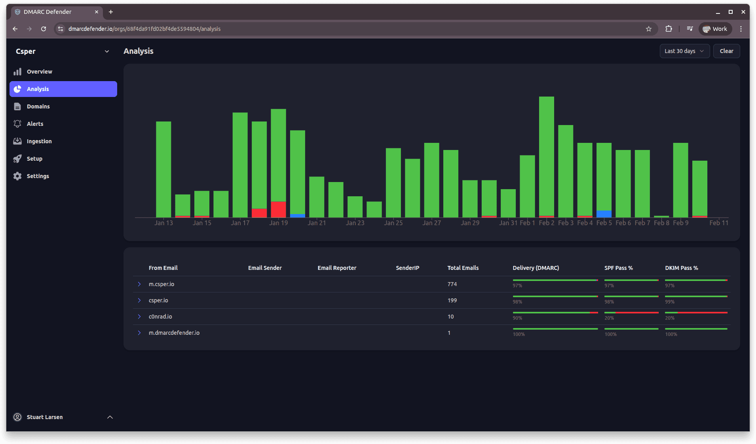Bookmark the page with the star icon
This screenshot has width=756, height=444.
point(649,28)
